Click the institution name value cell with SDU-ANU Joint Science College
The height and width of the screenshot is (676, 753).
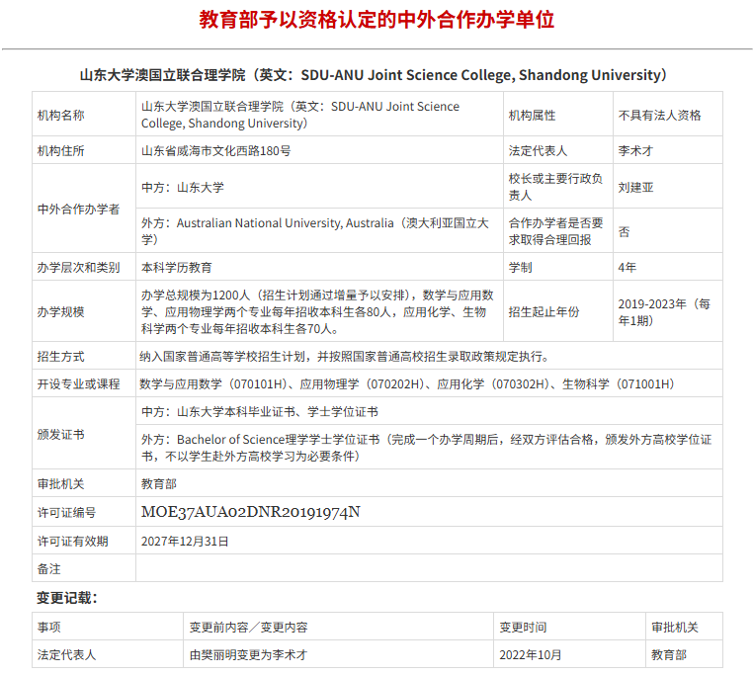(x=319, y=115)
